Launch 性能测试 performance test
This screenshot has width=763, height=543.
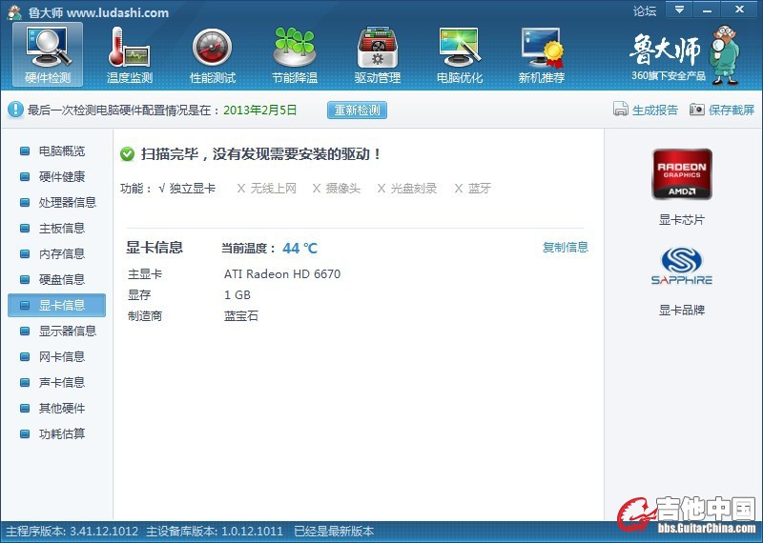pos(212,53)
